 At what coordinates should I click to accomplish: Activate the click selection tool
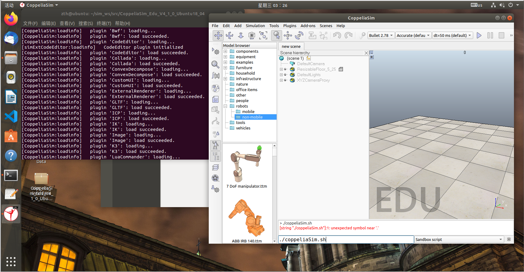tap(277, 35)
